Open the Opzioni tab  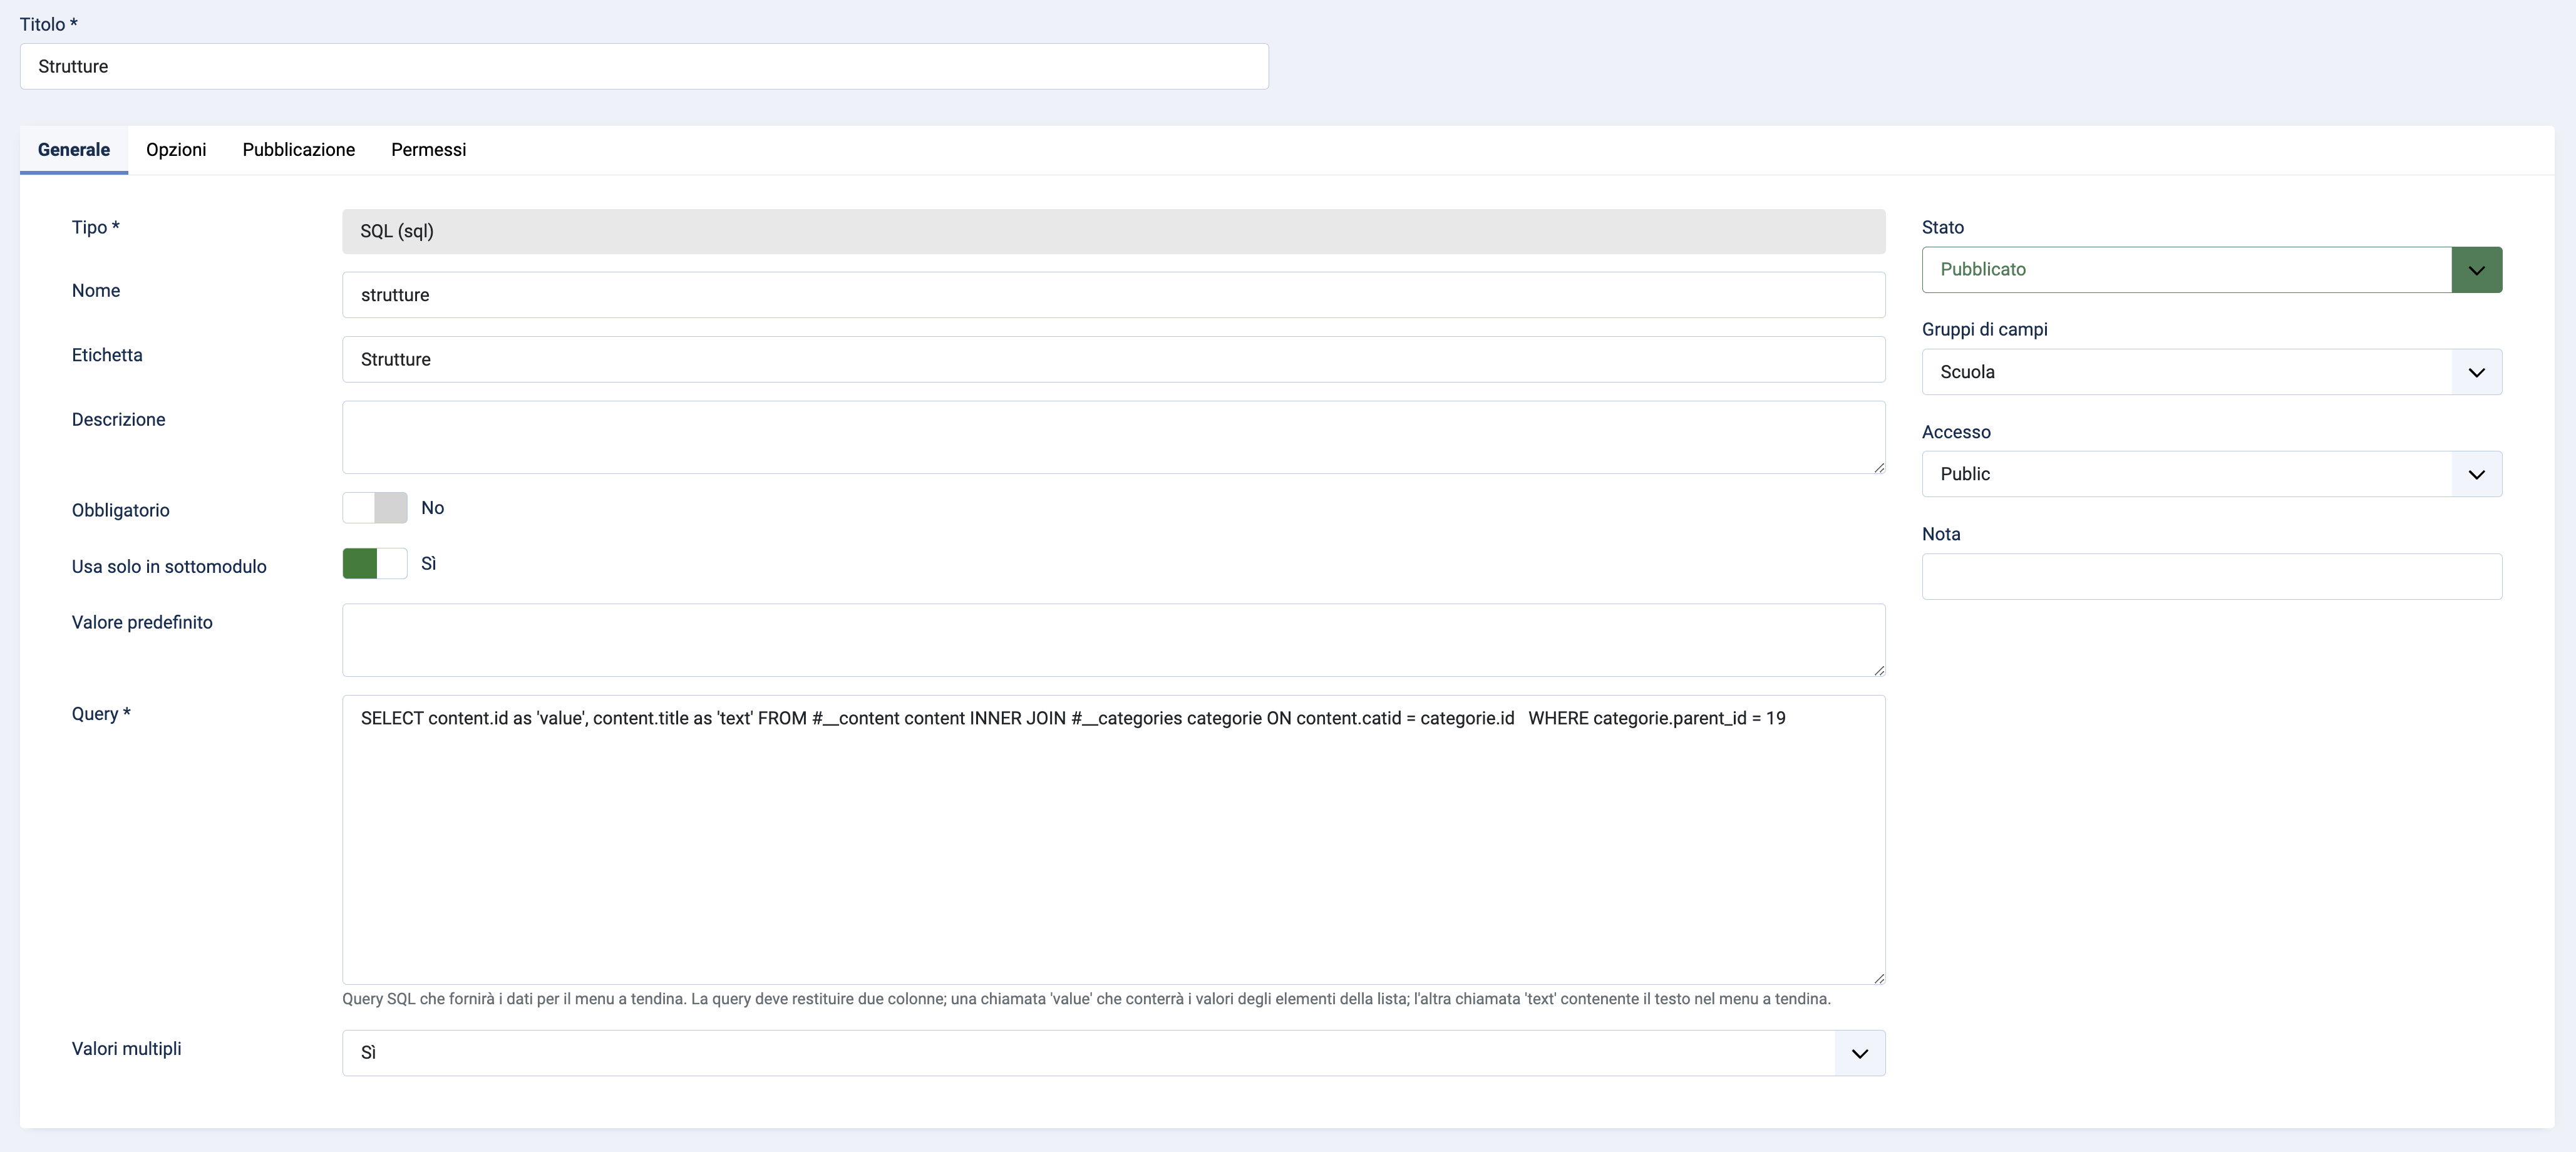[x=176, y=150]
